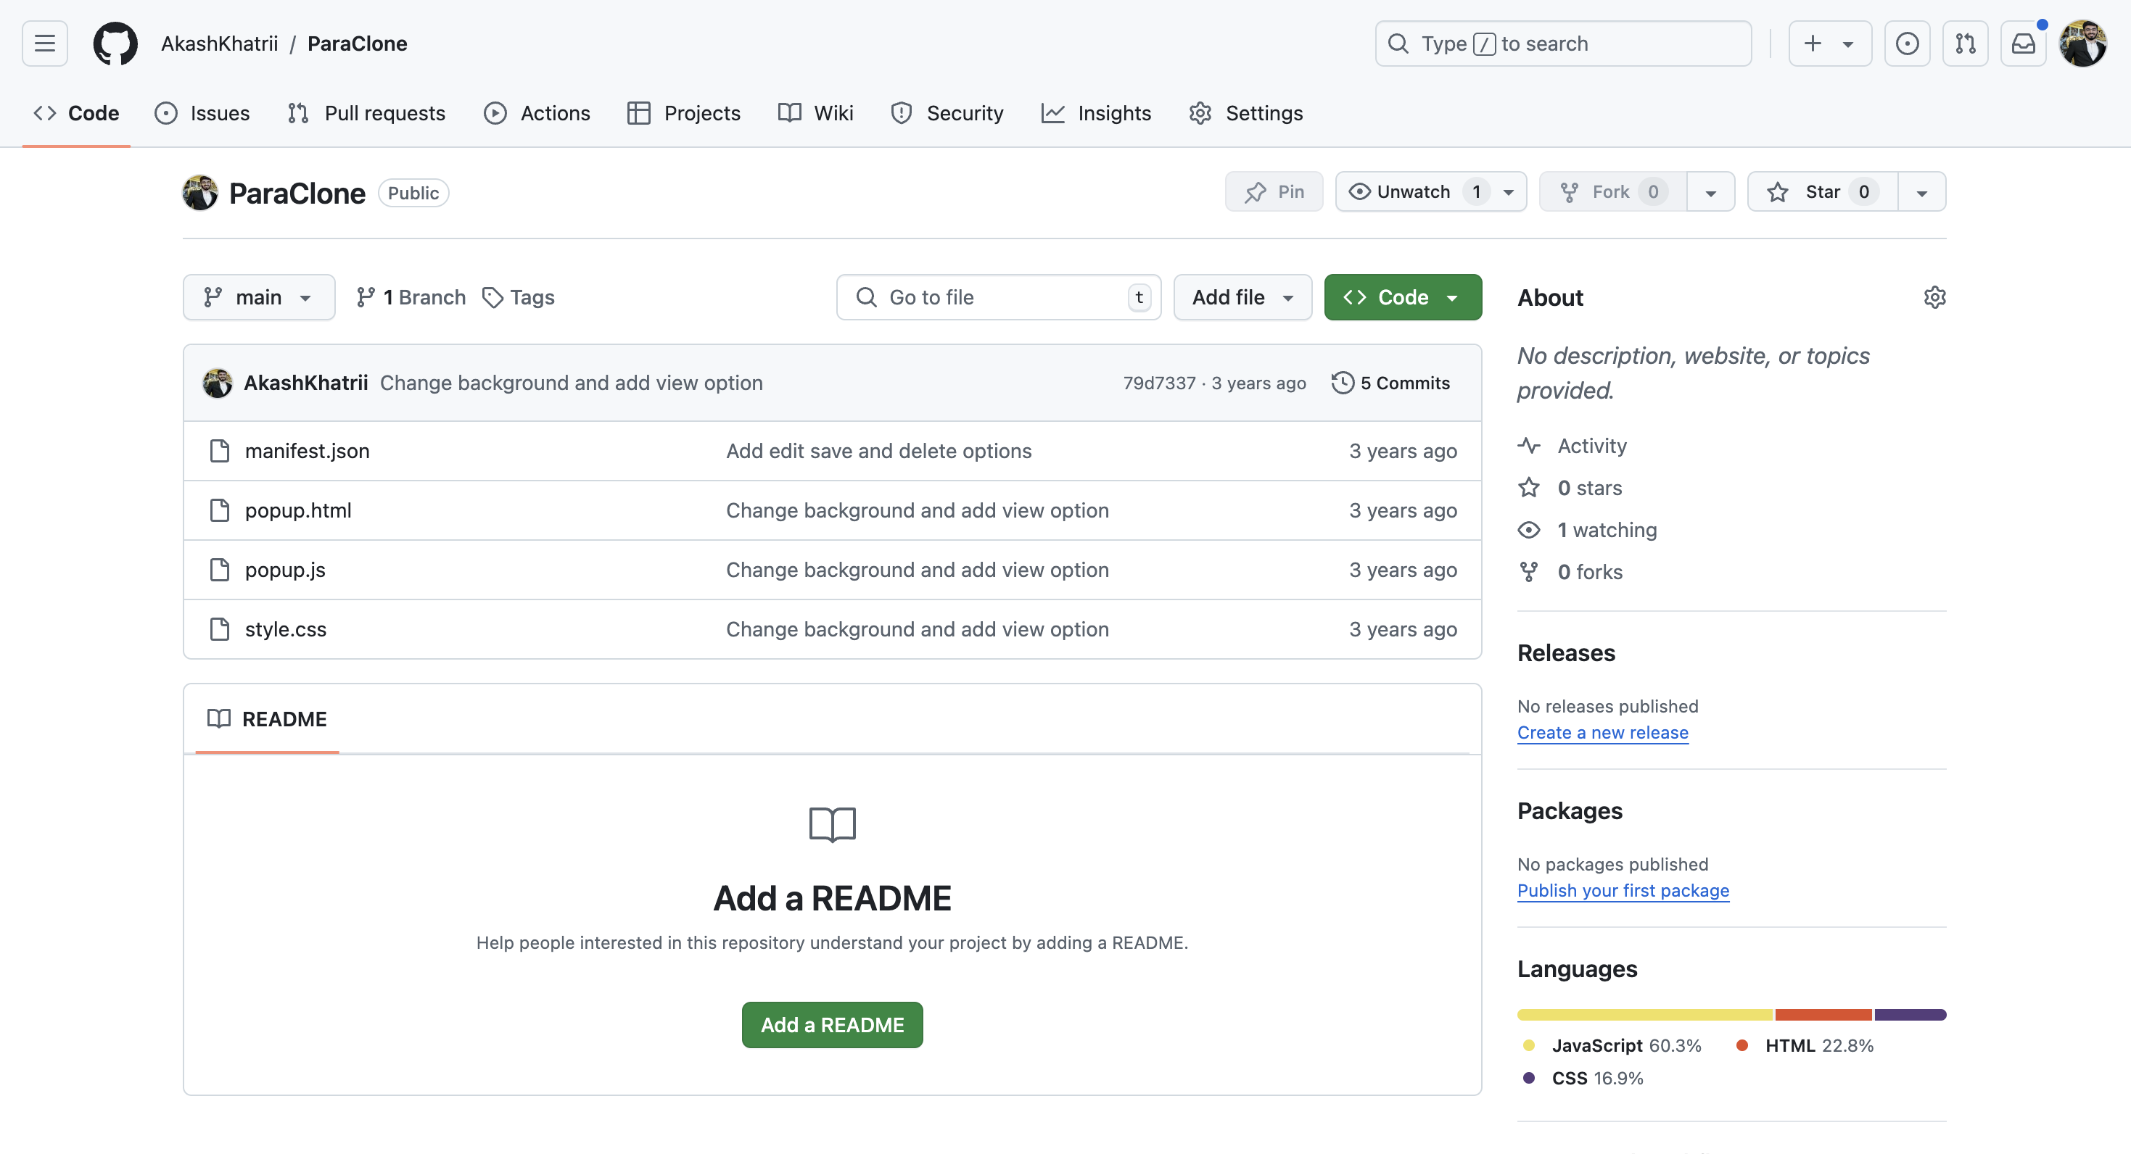Select the README tab in file viewer
The image size is (2131, 1154).
(x=267, y=718)
